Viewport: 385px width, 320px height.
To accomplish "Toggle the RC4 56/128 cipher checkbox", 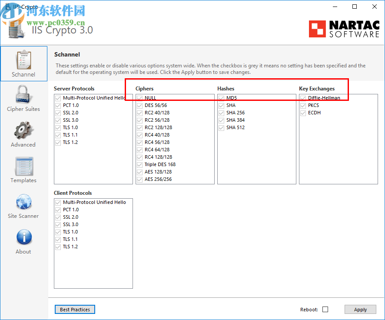I will pyautogui.click(x=140, y=143).
